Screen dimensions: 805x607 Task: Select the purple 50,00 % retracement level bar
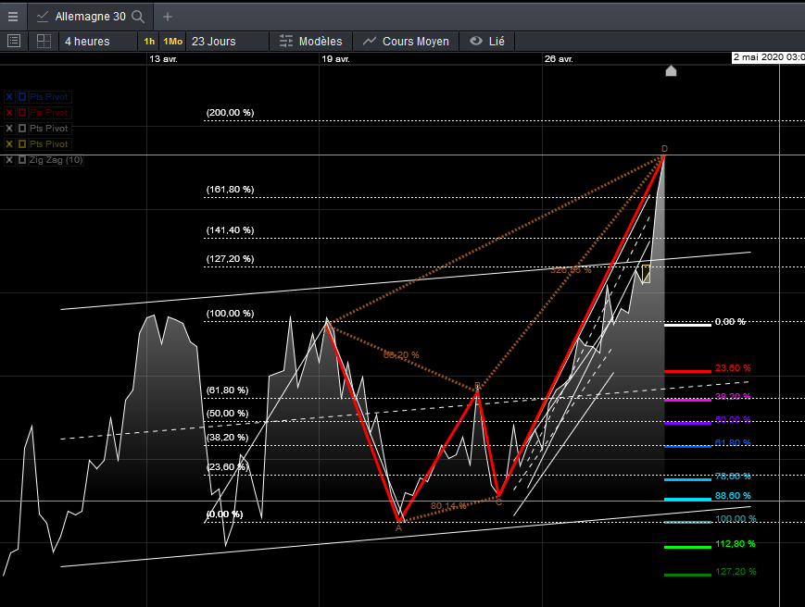(687, 423)
